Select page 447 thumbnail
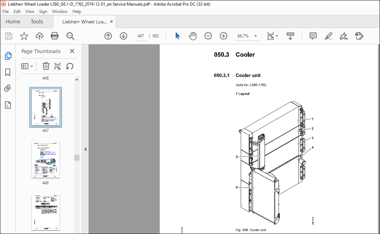The height and width of the screenshot is (234, 380). coord(45,107)
